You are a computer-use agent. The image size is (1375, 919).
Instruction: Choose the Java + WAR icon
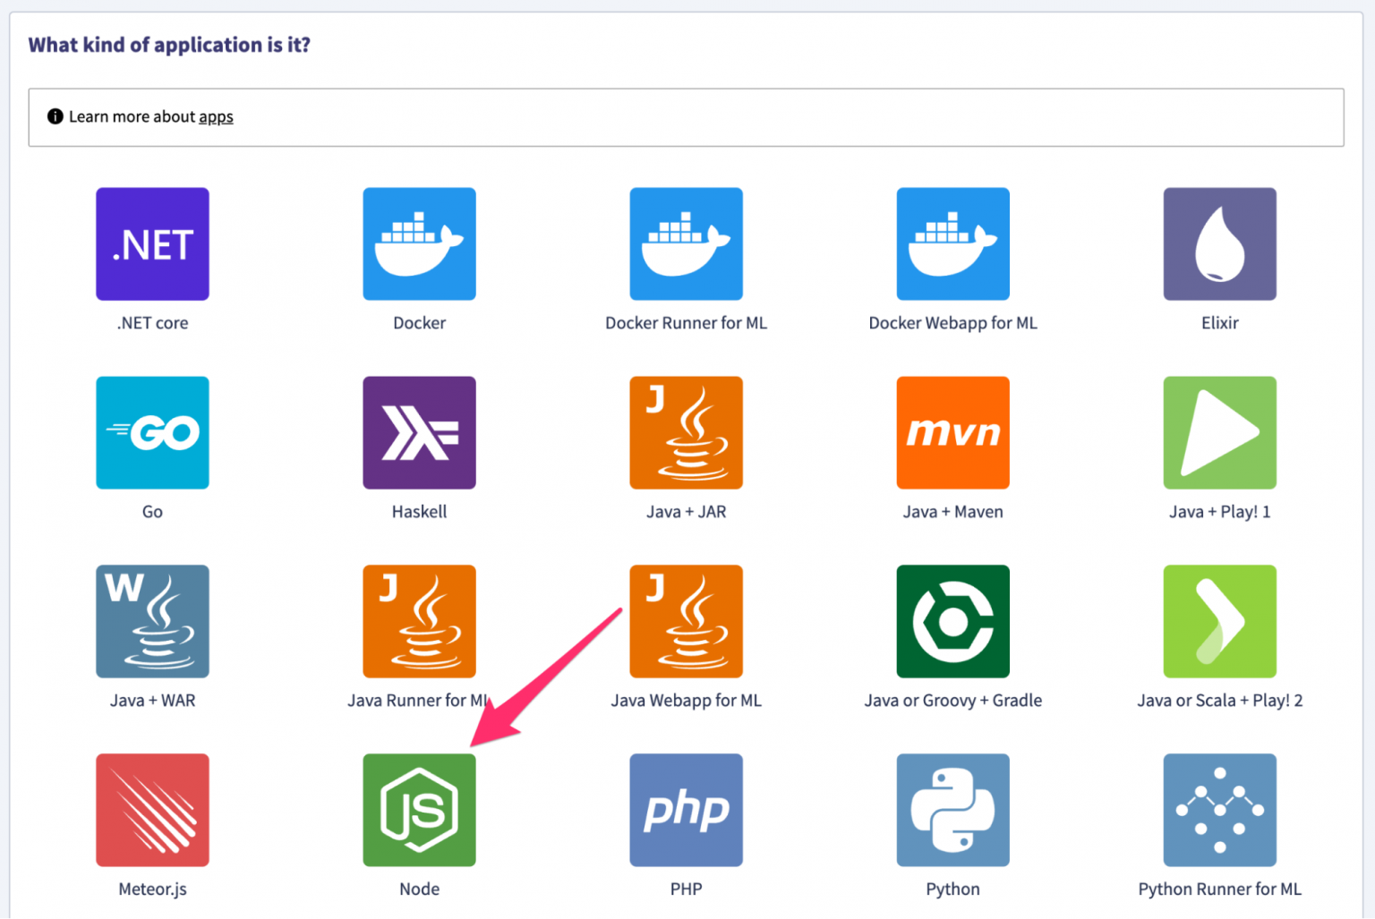pyautogui.click(x=152, y=621)
